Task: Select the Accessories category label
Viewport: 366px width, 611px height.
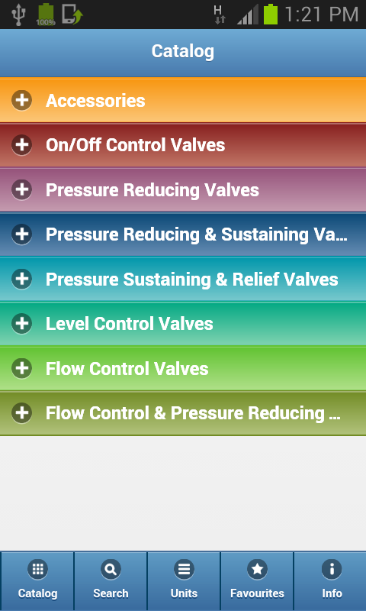Action: [x=95, y=101]
